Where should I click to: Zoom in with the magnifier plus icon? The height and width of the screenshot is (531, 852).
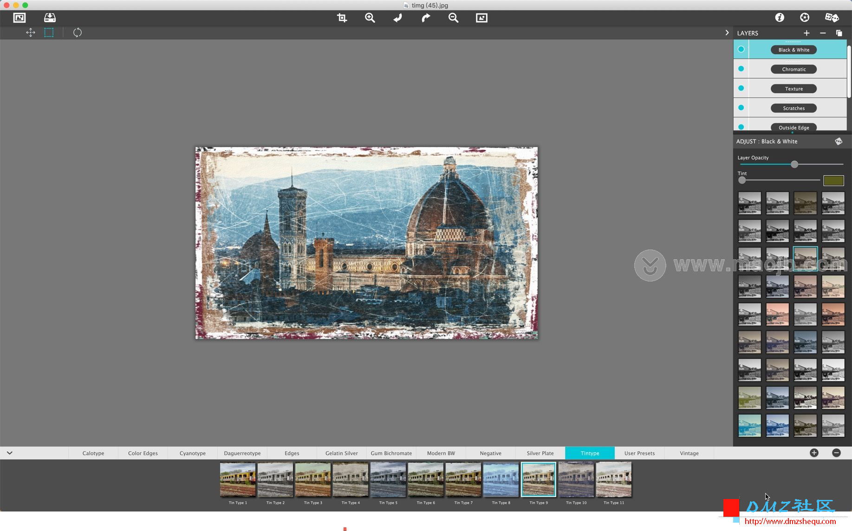370,18
